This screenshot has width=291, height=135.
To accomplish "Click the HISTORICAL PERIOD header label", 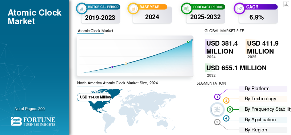I will (x=103, y=7).
